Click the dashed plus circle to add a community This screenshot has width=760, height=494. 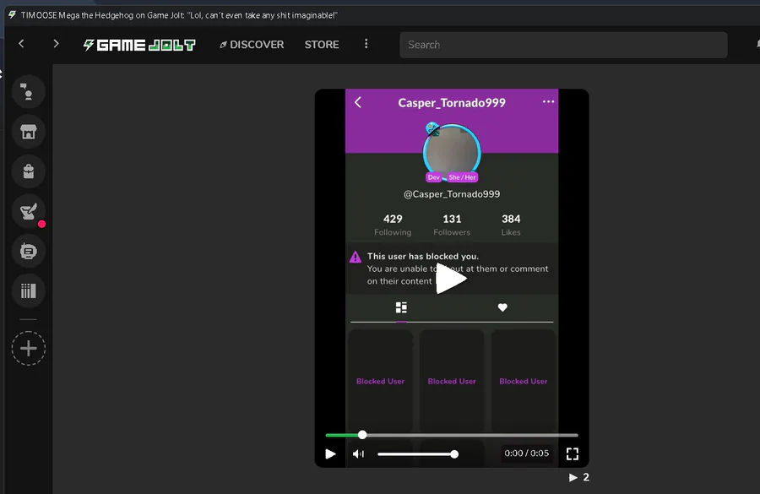(29, 348)
